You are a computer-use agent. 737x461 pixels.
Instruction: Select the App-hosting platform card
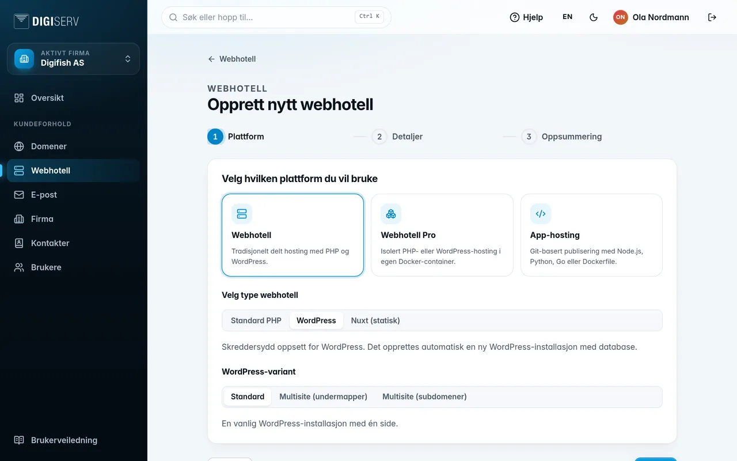pos(591,235)
